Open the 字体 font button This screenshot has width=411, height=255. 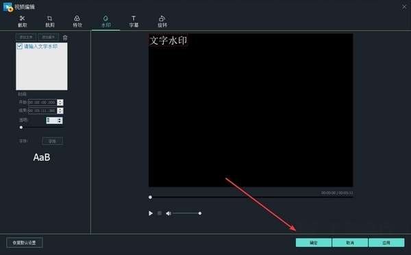coord(53,142)
